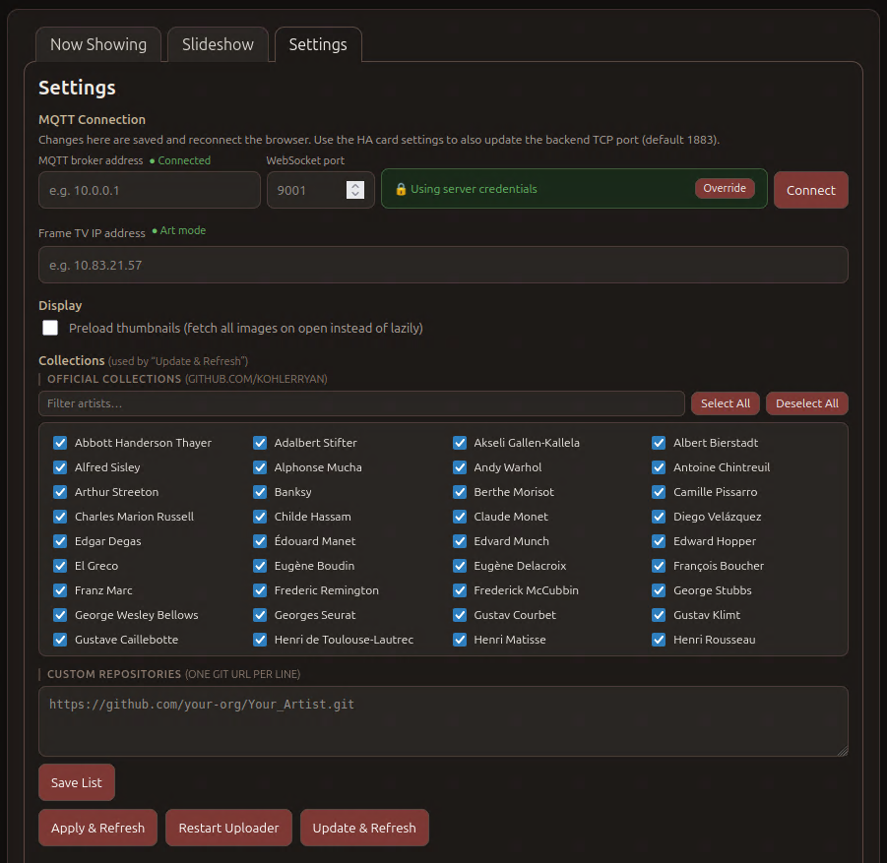Screen dimensions: 887x863
Task: Toggle Diego Velázquez checkbox
Action: click(x=659, y=517)
